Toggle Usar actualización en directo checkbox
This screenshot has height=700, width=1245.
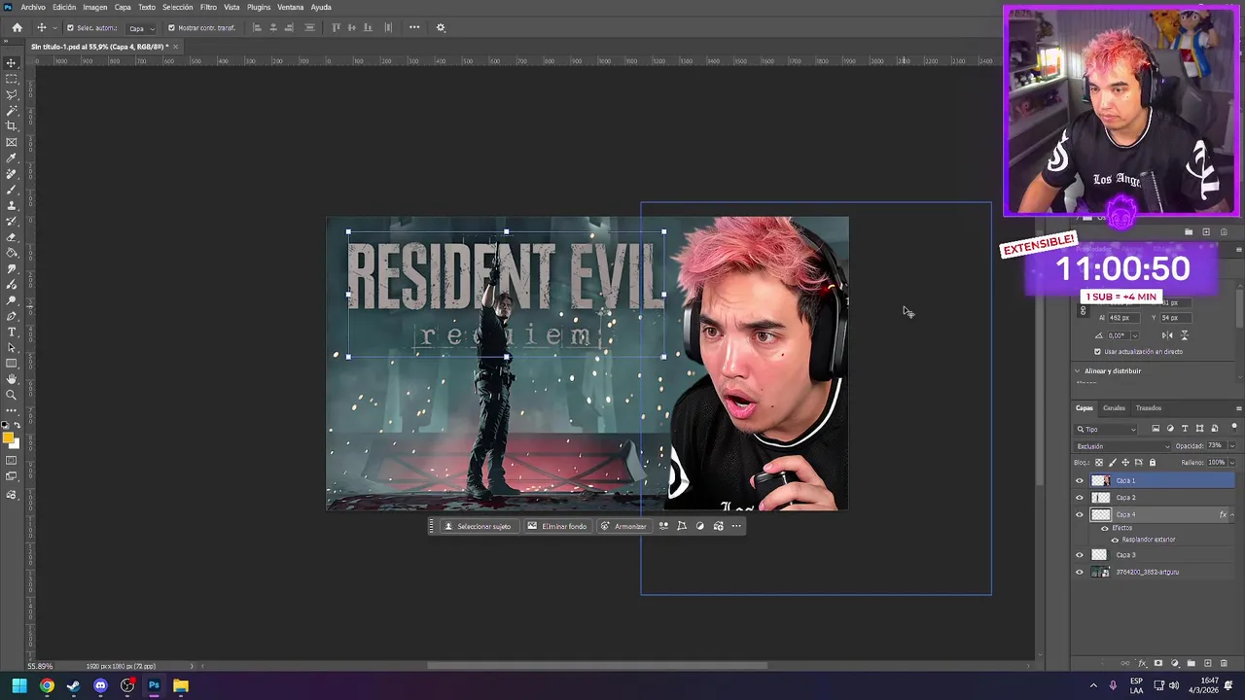point(1098,352)
